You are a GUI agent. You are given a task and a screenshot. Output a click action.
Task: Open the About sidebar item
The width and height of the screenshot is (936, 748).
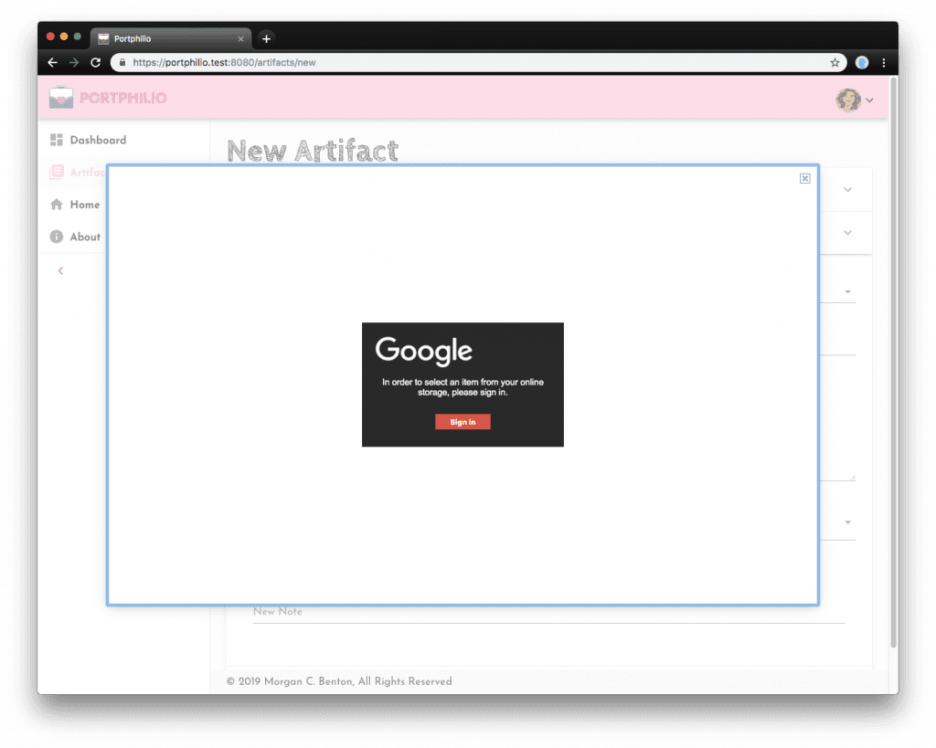[75, 237]
